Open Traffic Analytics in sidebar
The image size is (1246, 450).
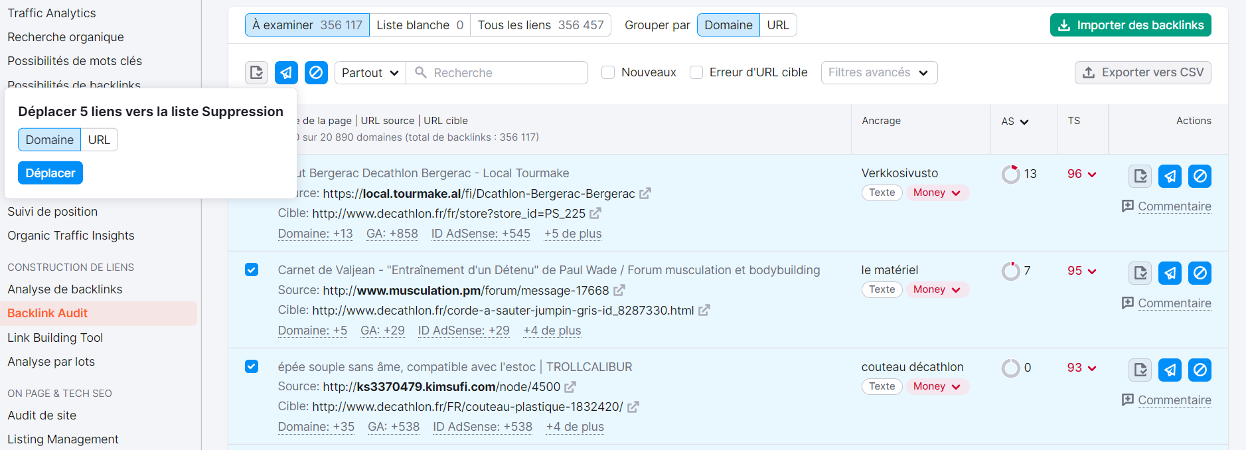point(52,13)
